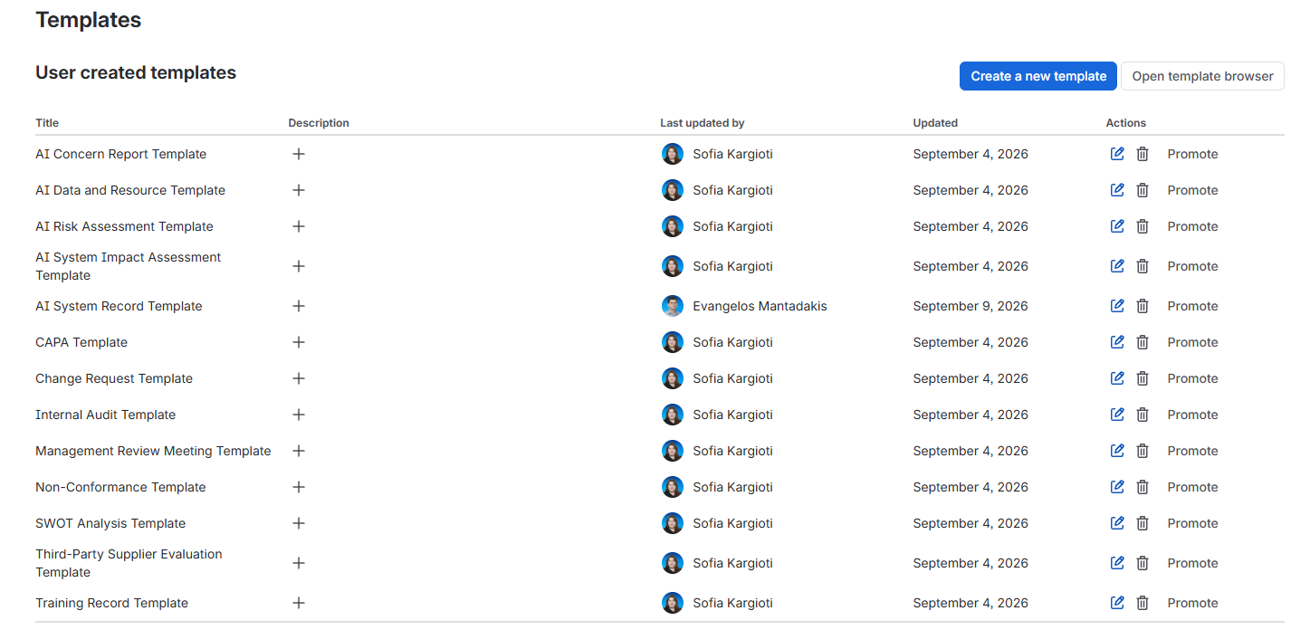
Task: Delete the AI Concern Report Template
Action: point(1143,154)
